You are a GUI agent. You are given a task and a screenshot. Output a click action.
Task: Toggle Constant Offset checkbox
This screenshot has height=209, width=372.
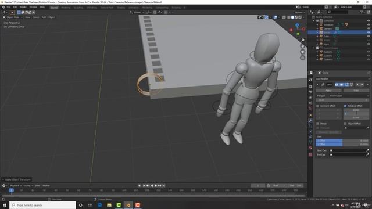pos(318,106)
